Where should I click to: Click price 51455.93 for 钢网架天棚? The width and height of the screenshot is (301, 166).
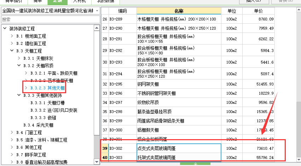[x=259, y=84]
